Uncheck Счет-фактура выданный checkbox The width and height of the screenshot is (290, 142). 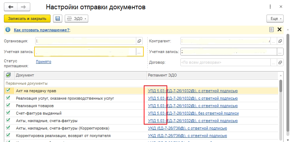tap(8, 113)
